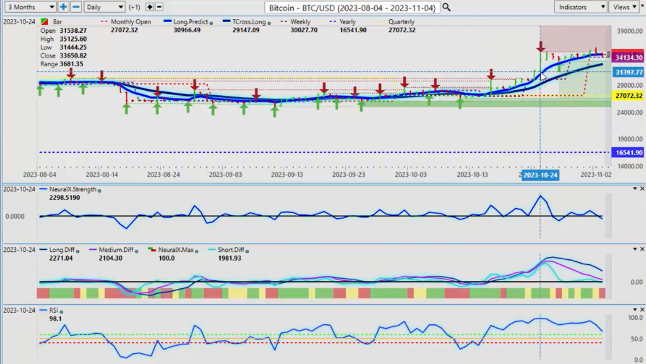646x364 pixels.
Task: Click the TCross.Long legend label
Action: 249,22
